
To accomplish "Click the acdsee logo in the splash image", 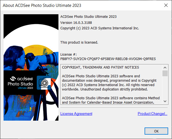I will pos(21,79).
